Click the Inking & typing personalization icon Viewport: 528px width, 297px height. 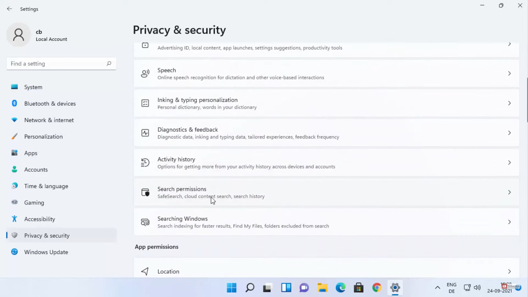[x=145, y=103]
